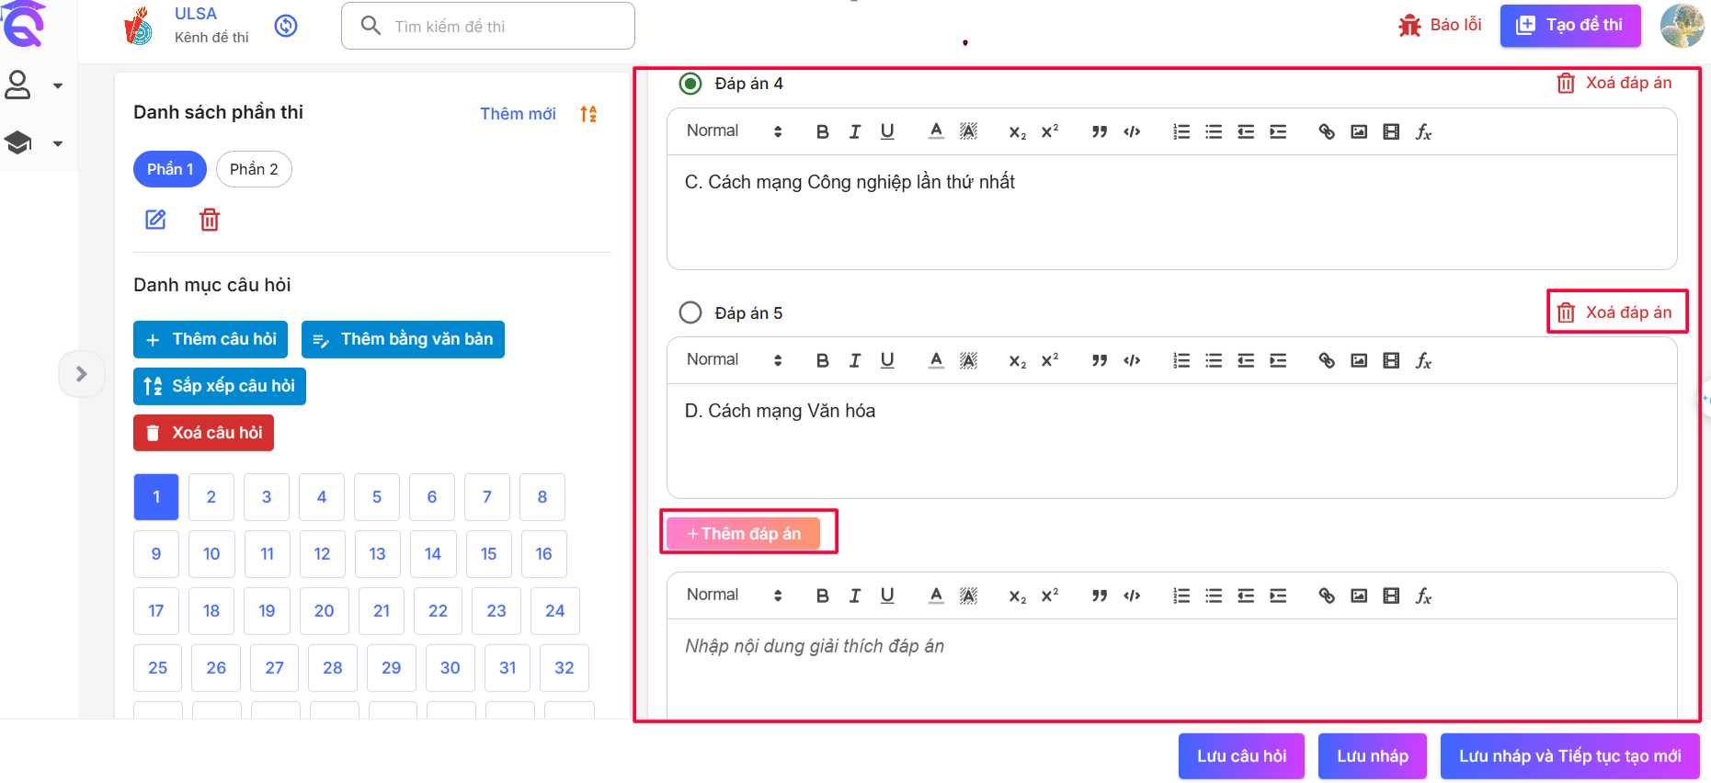Click underline icon in Đáp án 5 toolbar
Screen dimensions: 1711x783
tap(887, 360)
